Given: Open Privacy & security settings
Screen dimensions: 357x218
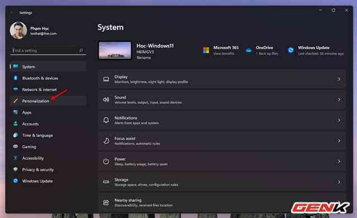Looking at the screenshot, I should coord(48,169).
